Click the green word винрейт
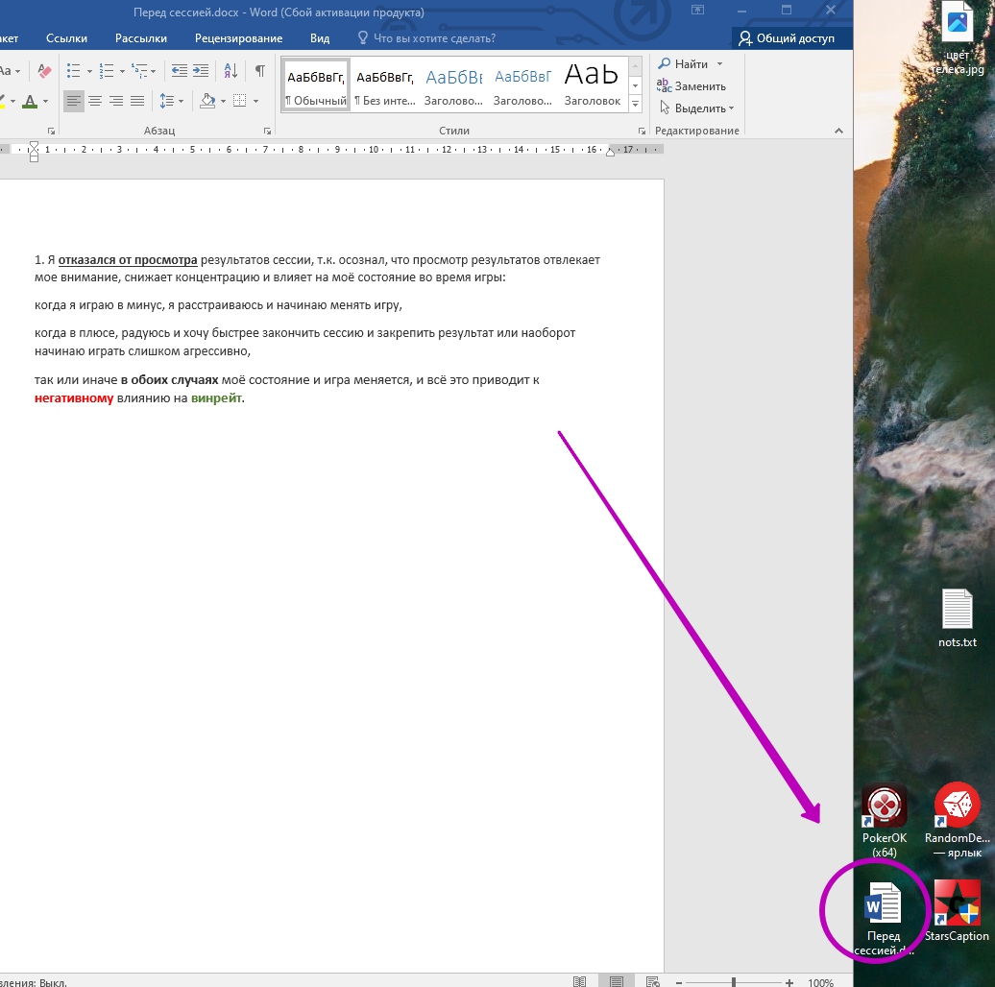Screen dimensions: 995x987 tap(216, 398)
